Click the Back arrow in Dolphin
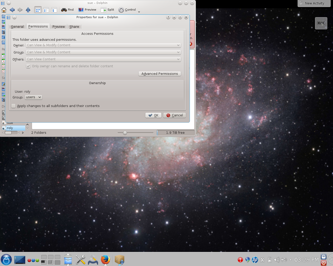333x266 pixels. [12, 10]
